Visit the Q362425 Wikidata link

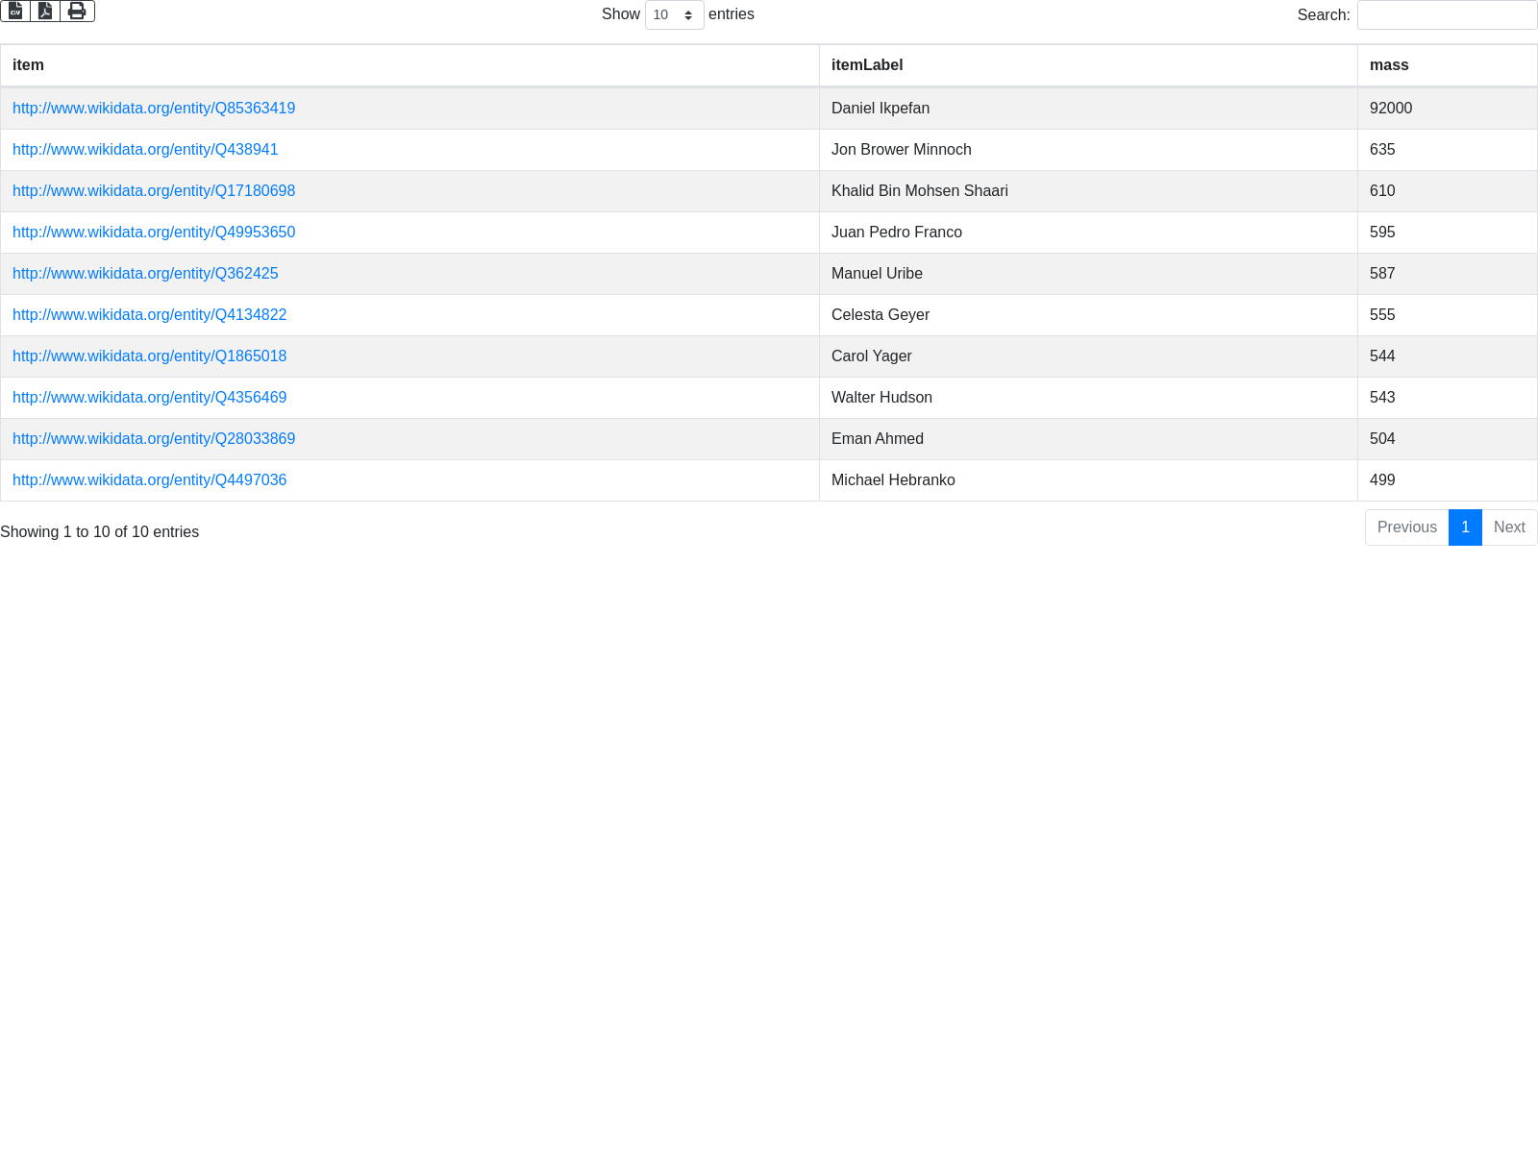[145, 274]
